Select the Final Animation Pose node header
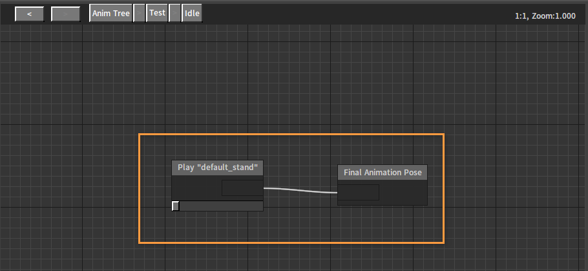 [383, 173]
